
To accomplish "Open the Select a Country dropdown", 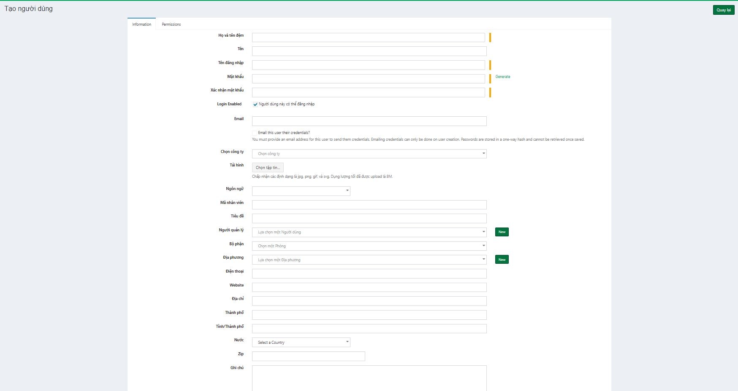I will pos(301,343).
